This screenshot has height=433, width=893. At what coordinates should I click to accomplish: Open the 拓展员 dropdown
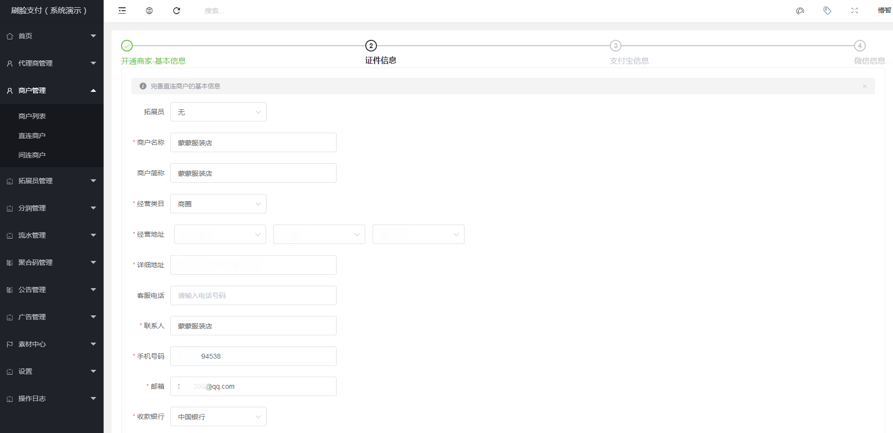[218, 112]
